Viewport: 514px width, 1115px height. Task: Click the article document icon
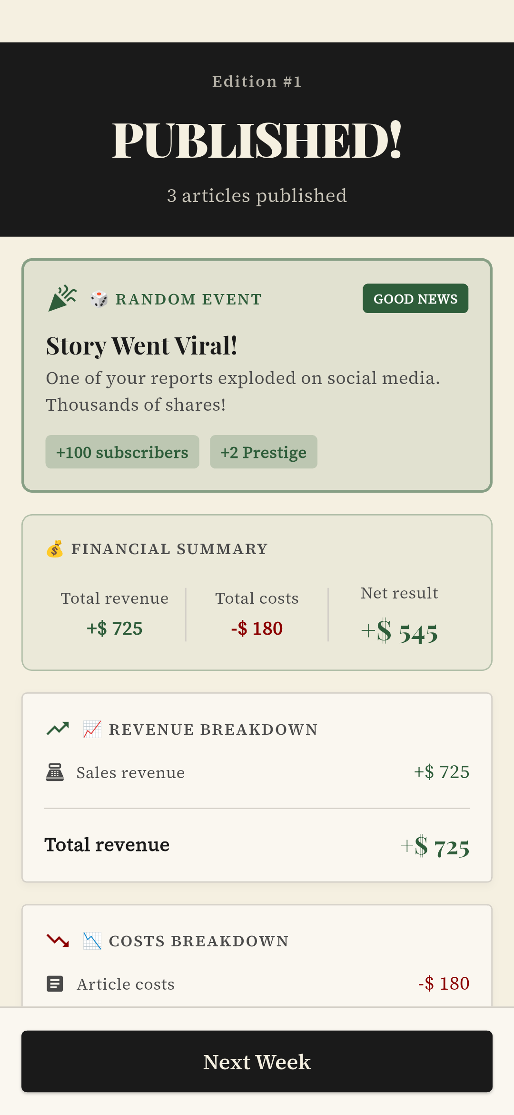pyautogui.click(x=55, y=984)
